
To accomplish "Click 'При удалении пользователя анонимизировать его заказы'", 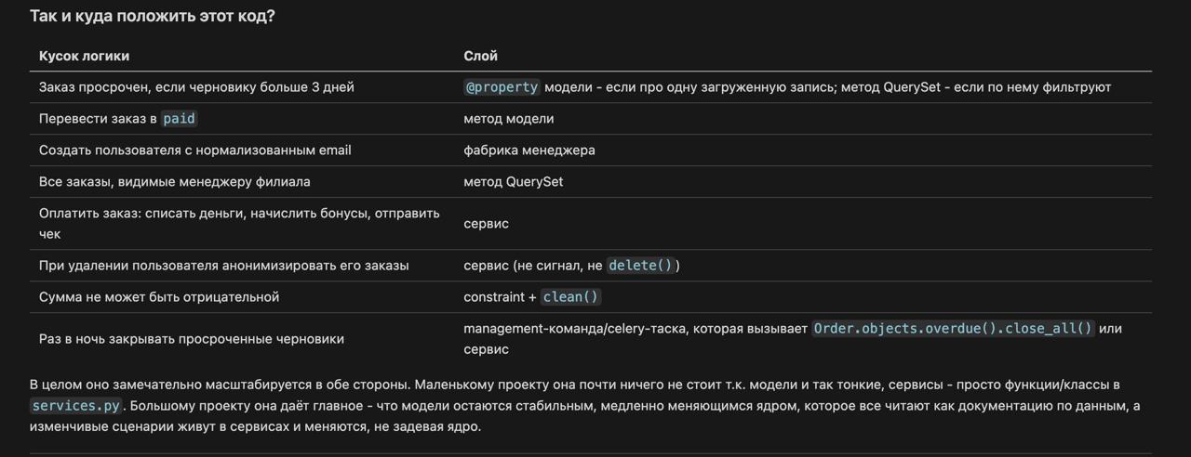I will pos(224,265).
